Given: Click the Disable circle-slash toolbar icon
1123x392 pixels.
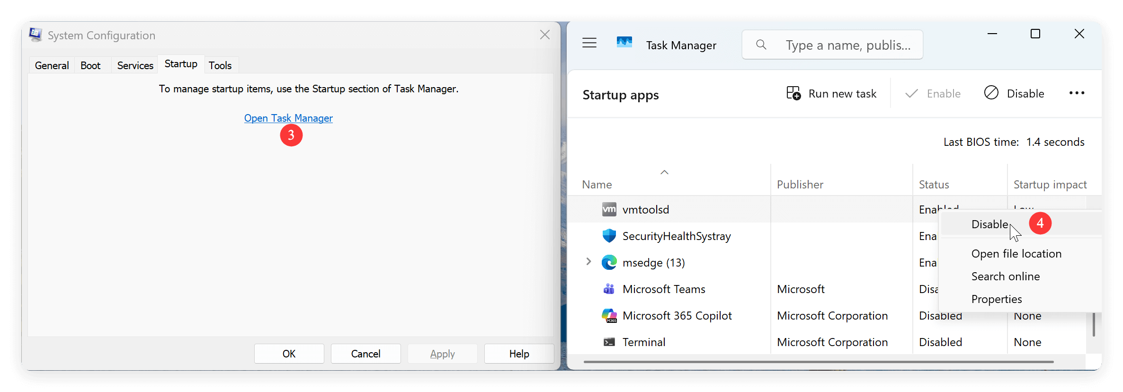Looking at the screenshot, I should [991, 93].
